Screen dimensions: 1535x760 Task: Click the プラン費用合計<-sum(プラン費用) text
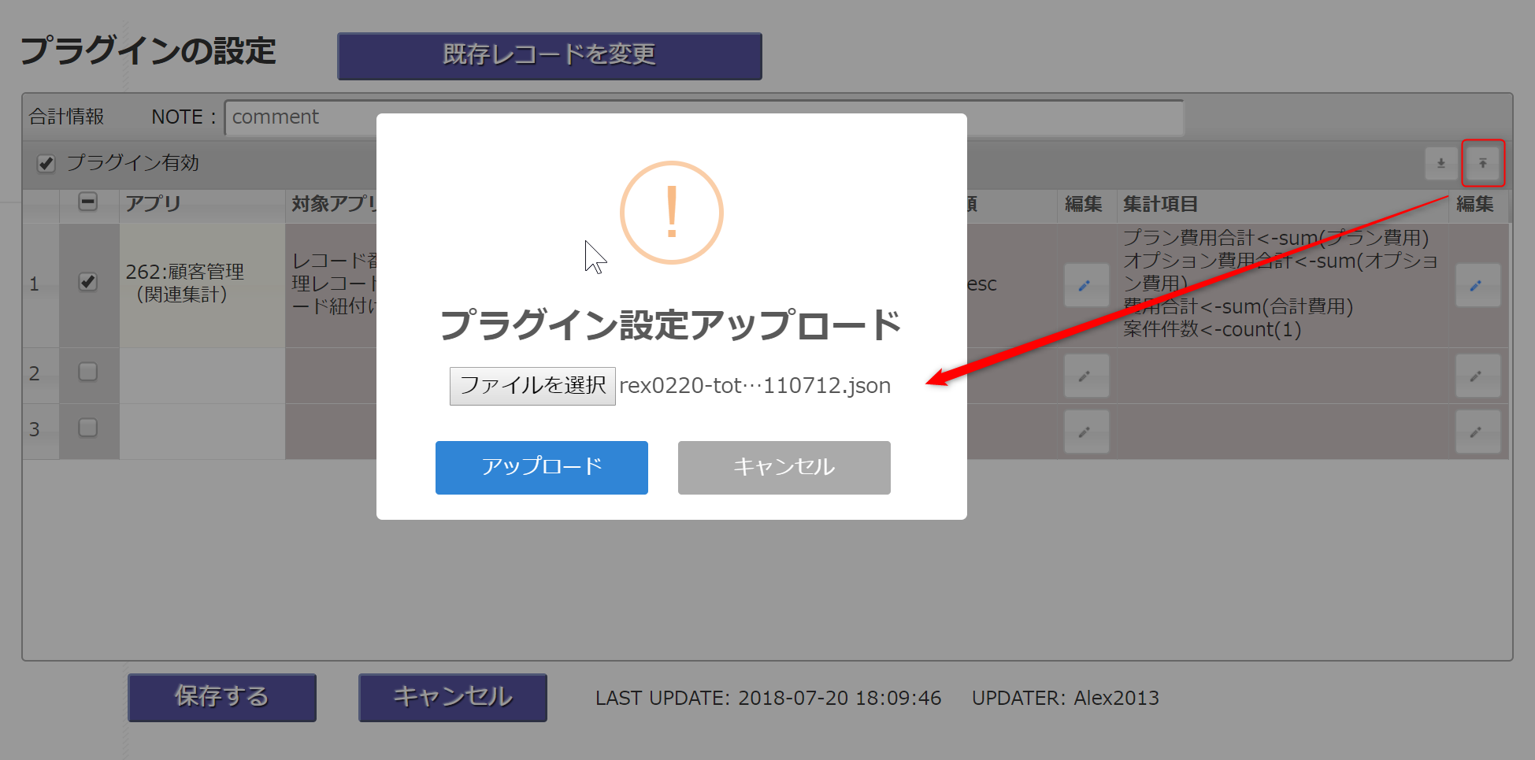pyautogui.click(x=1276, y=237)
